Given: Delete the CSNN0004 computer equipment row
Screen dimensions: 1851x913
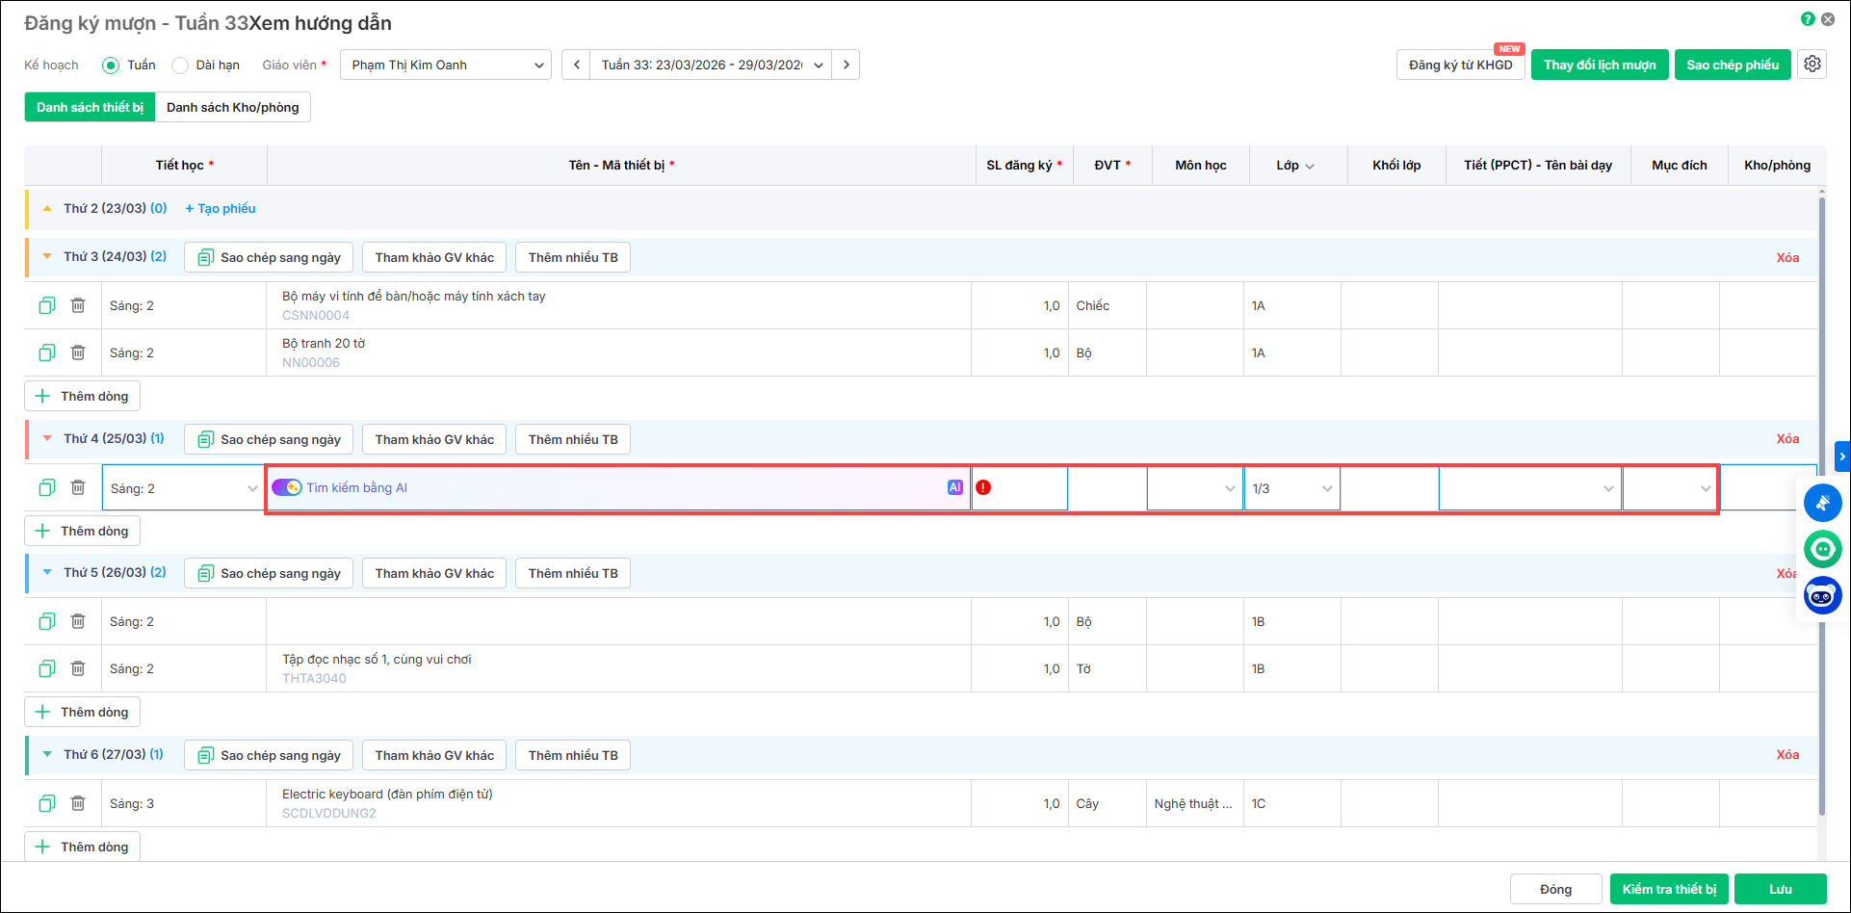Looking at the screenshot, I should click(78, 305).
